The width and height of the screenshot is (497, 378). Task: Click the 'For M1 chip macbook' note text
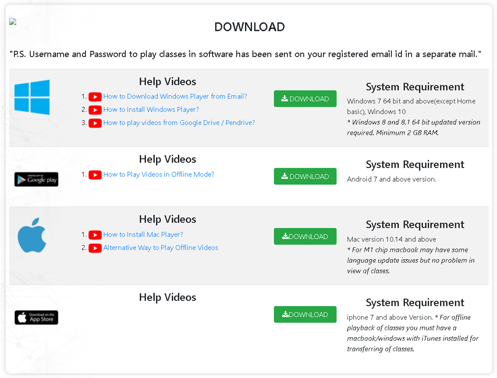click(411, 261)
